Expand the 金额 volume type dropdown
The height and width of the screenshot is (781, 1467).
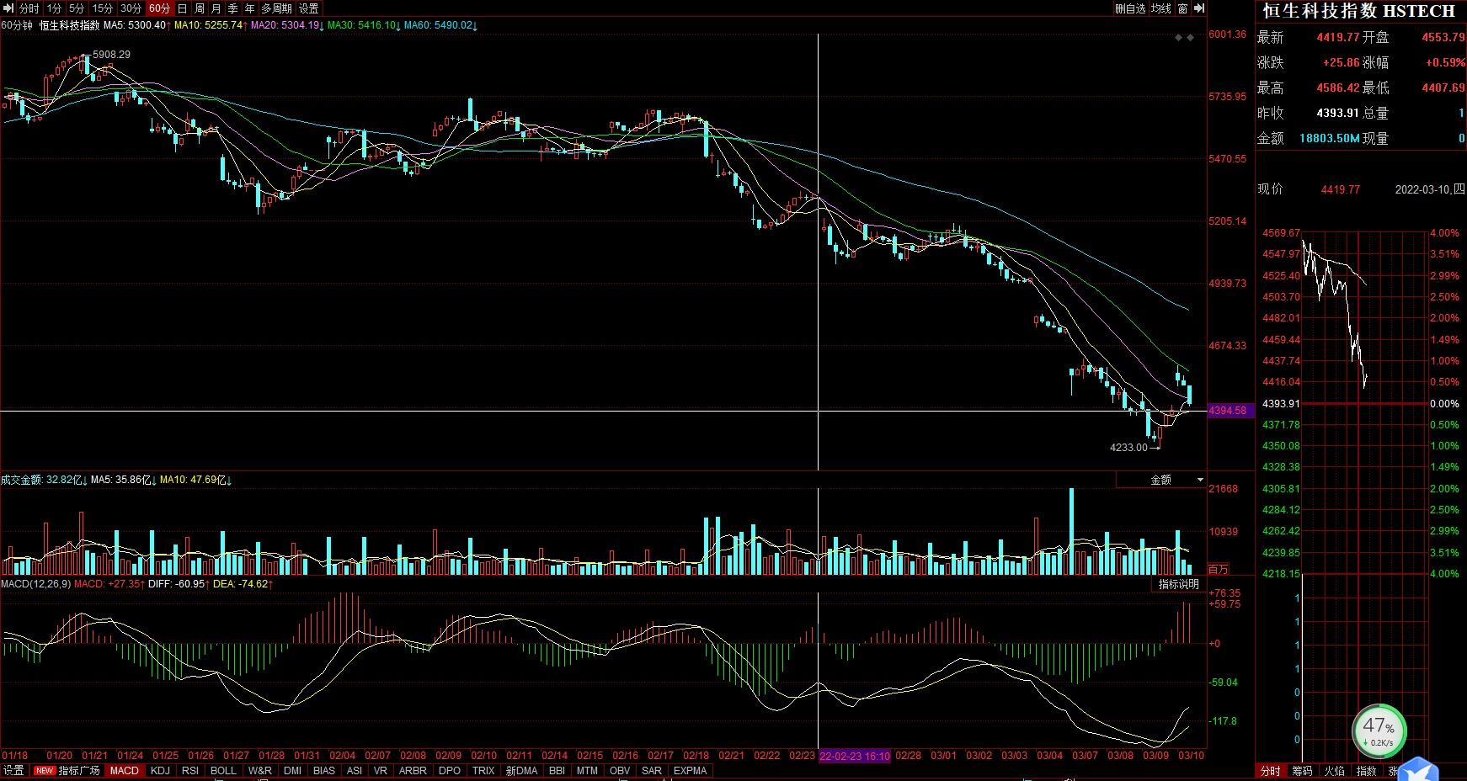tap(1161, 480)
